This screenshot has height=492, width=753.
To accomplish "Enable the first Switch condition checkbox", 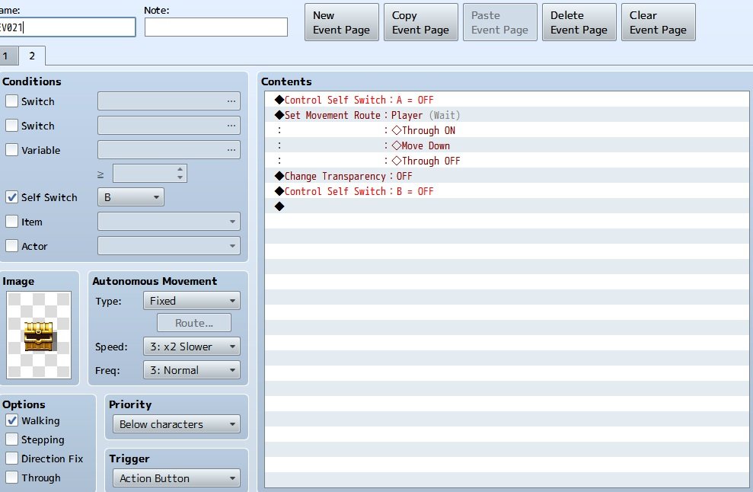I will (x=11, y=101).
